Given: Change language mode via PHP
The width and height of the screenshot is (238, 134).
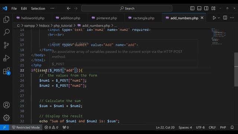Looking at the screenshot, I should 223,127.
